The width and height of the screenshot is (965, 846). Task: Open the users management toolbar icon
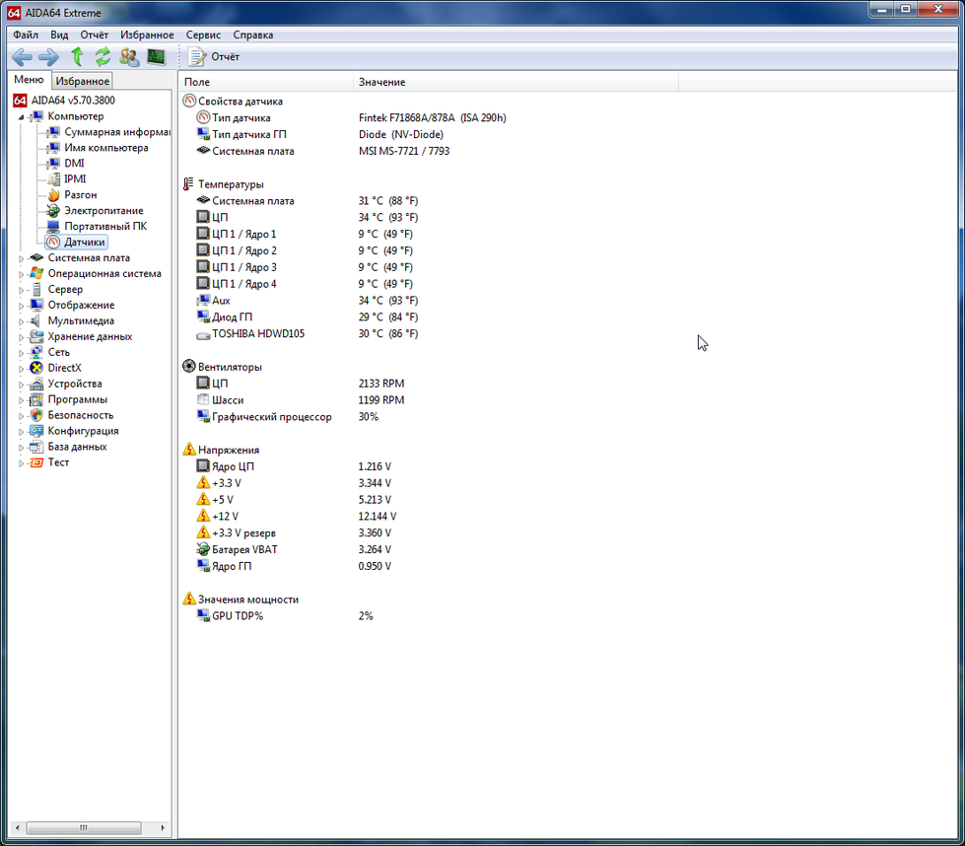pos(129,56)
